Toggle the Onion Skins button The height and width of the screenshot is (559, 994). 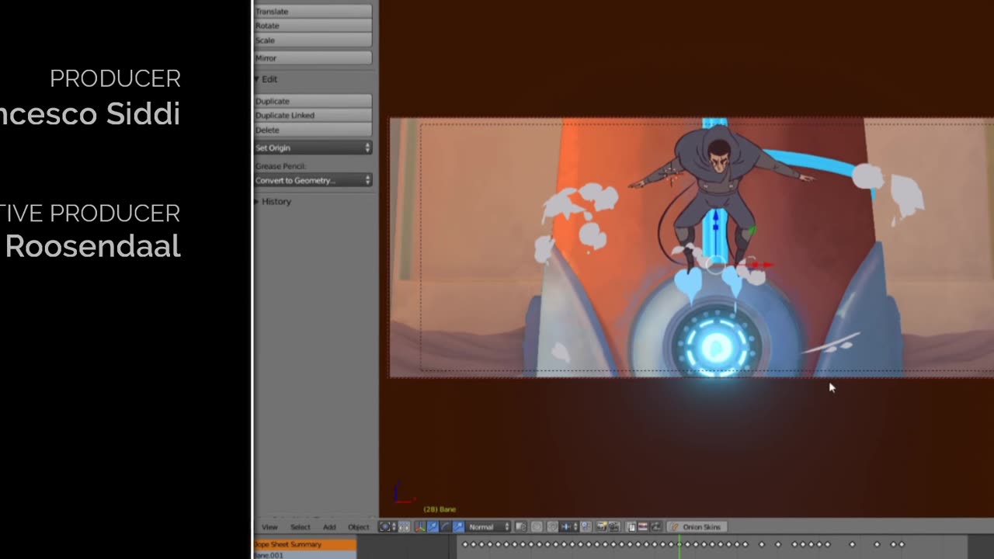[697, 526]
